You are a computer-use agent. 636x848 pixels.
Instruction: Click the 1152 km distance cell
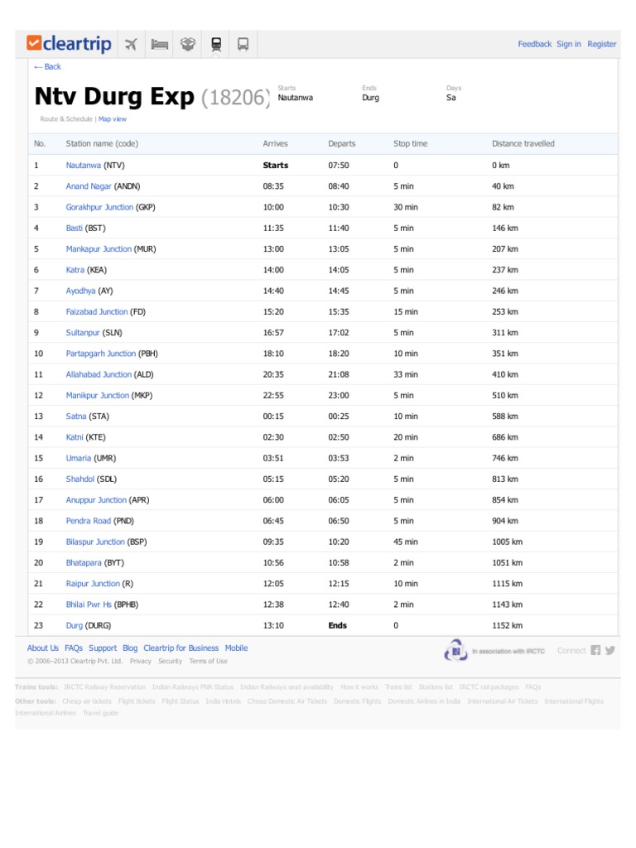pos(507,626)
